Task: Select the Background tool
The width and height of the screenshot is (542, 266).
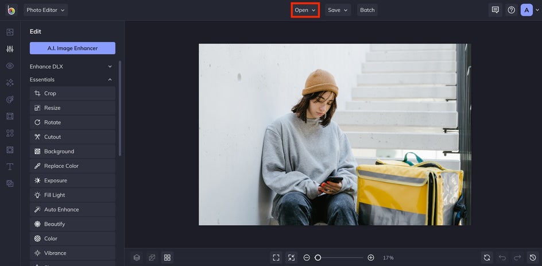Action: [72, 152]
